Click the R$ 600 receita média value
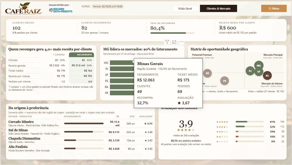 [x=227, y=28]
